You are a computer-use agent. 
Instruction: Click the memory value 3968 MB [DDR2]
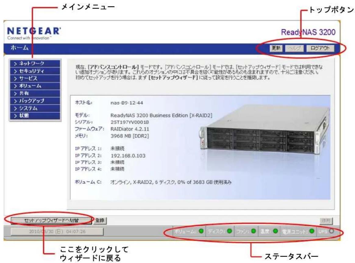tap(130, 136)
